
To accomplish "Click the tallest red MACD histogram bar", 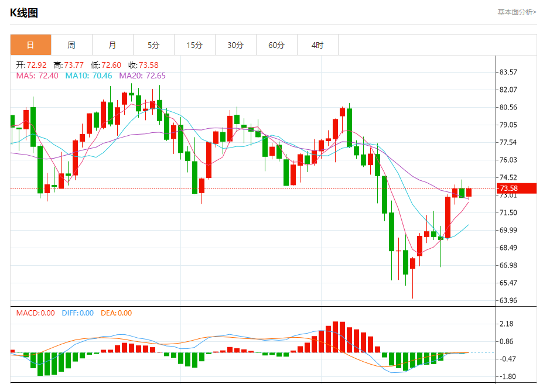I will point(335,337).
